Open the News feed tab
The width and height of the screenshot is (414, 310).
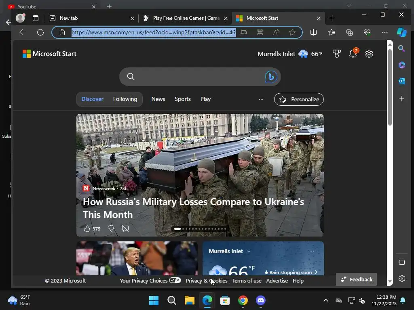tap(158, 99)
